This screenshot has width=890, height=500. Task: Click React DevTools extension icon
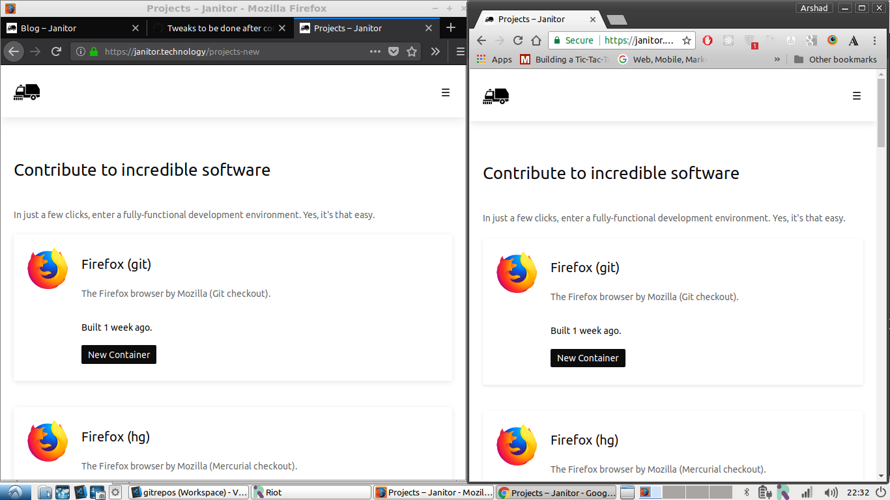pyautogui.click(x=728, y=40)
